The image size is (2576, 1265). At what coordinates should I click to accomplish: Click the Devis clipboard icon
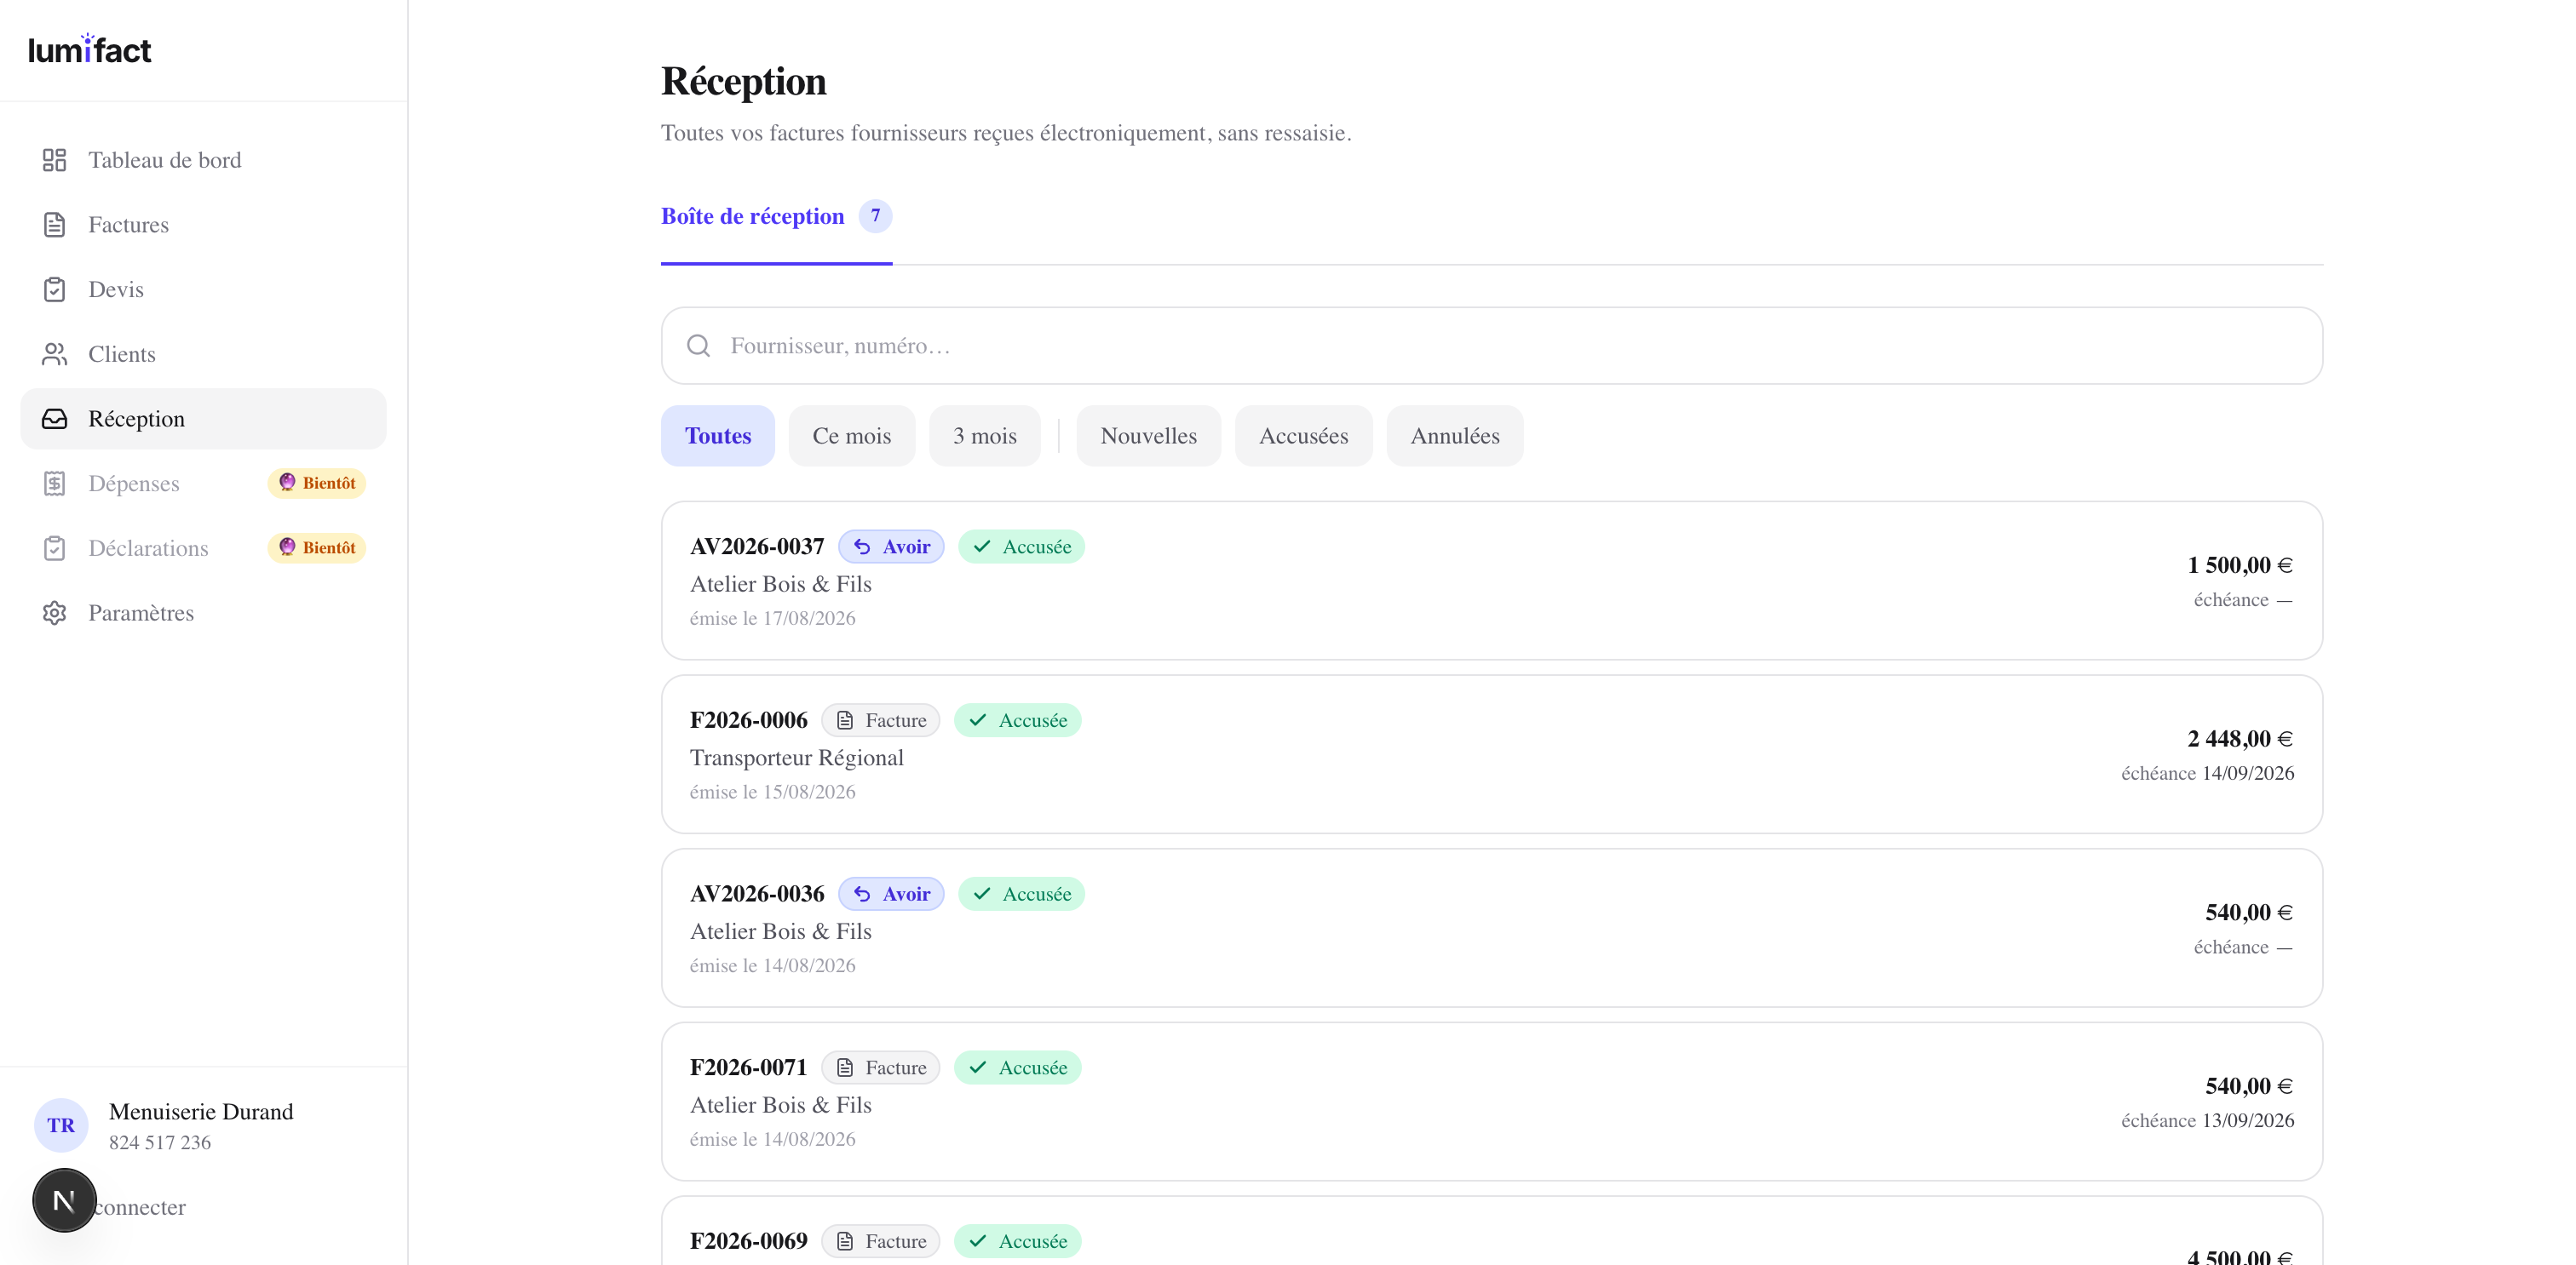point(54,289)
